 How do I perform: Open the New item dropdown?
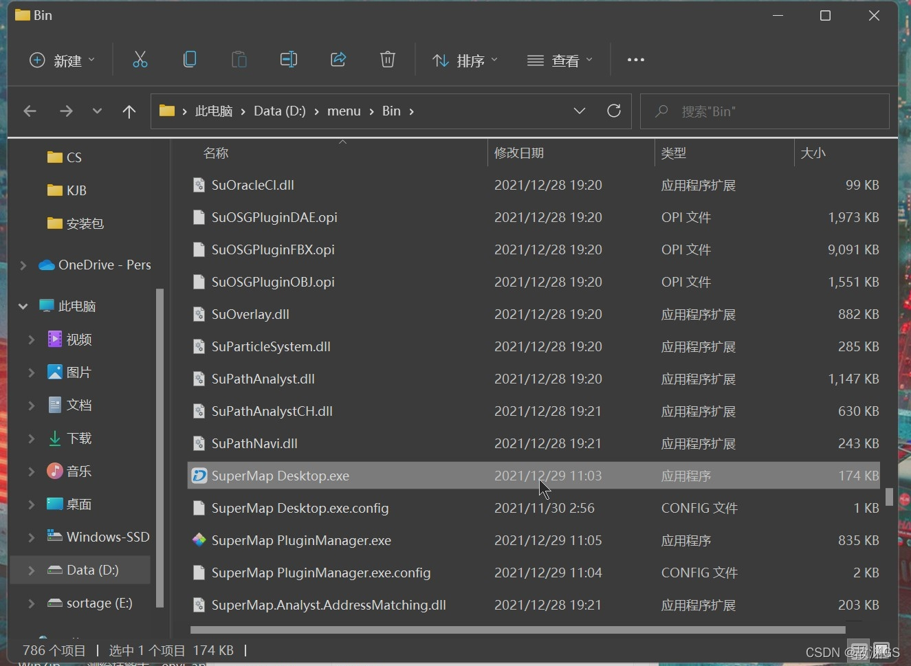point(62,60)
